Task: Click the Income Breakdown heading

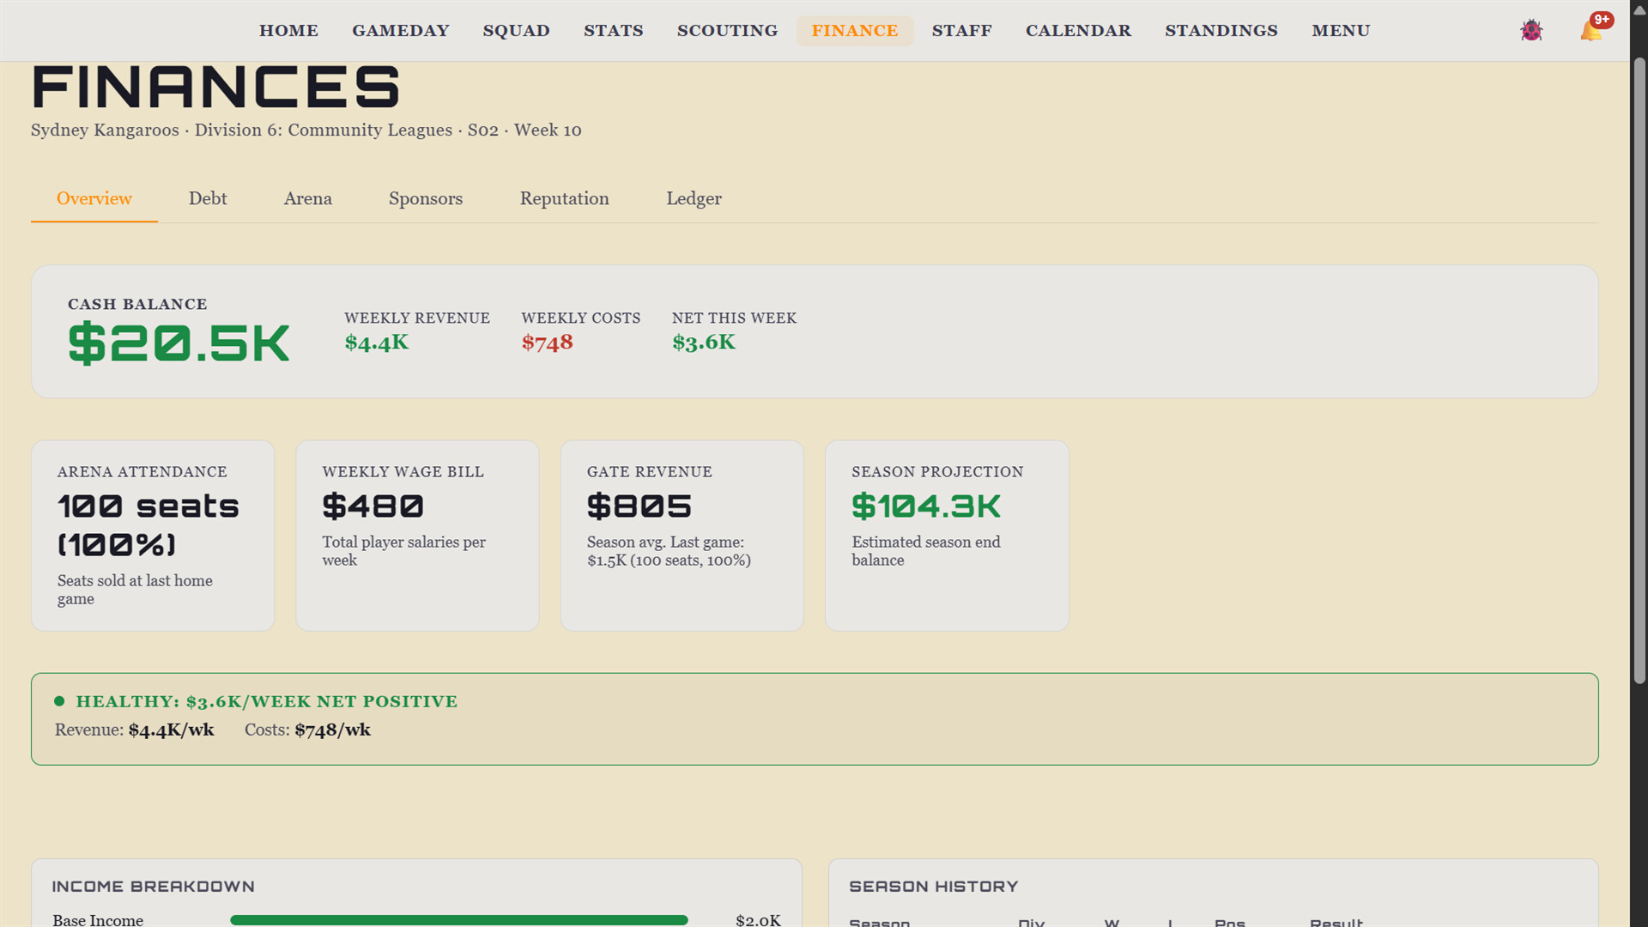Action: coord(153,887)
